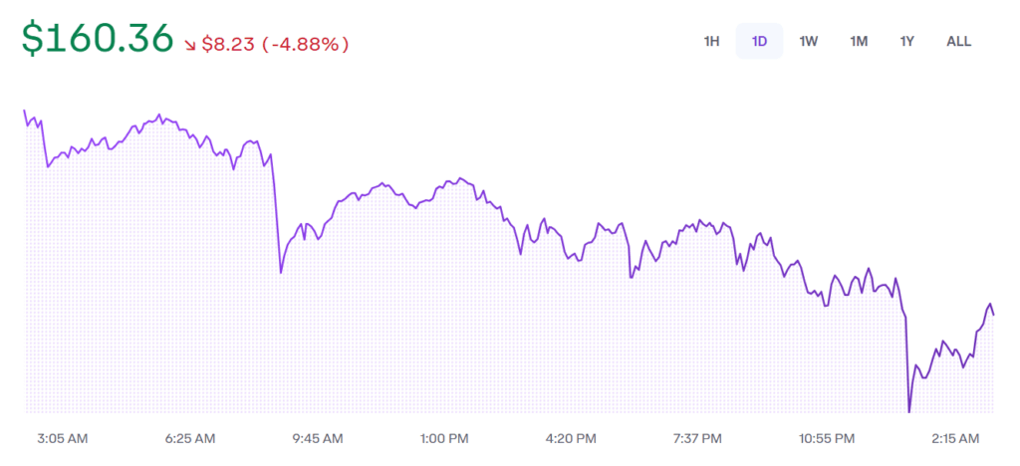Change the chart range to 1M
This screenshot has height=466, width=1020.
859,42
